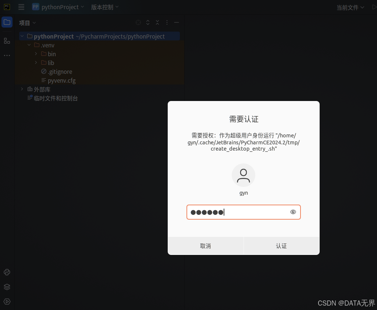This screenshot has width=377, height=310.
Task: Expand all items in Project panel
Action: pyautogui.click(x=148, y=22)
